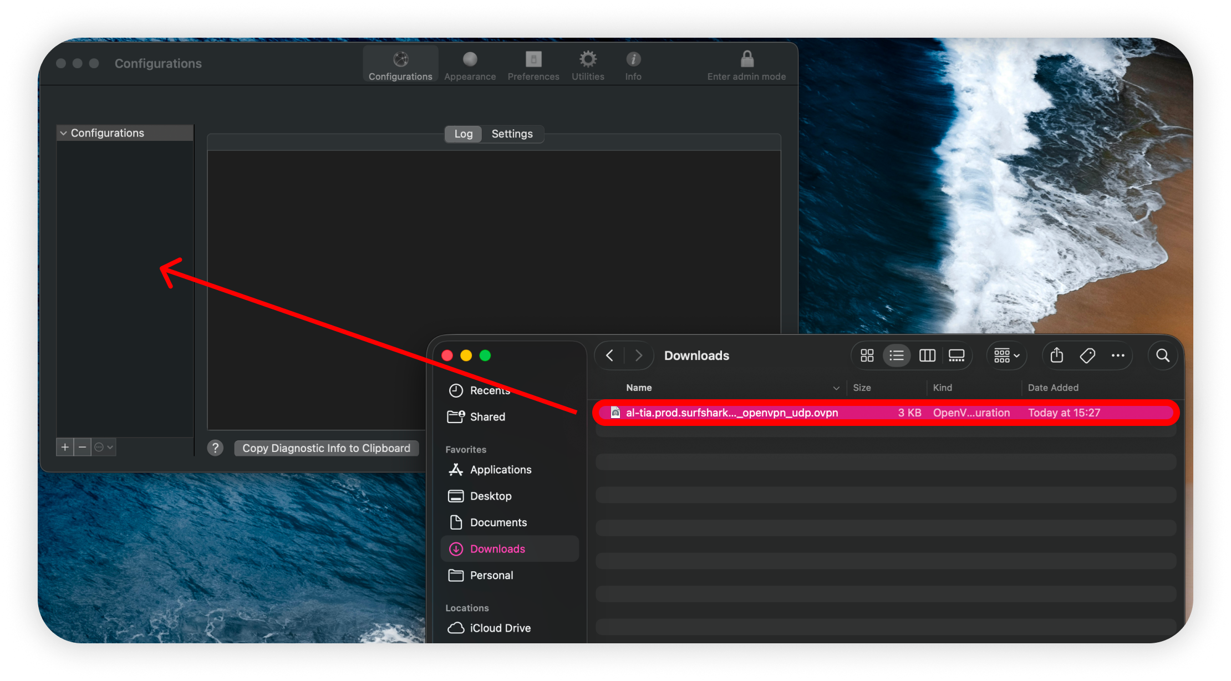Switch Finder to gallery view
Screen dimensions: 1231x681
tap(957, 355)
